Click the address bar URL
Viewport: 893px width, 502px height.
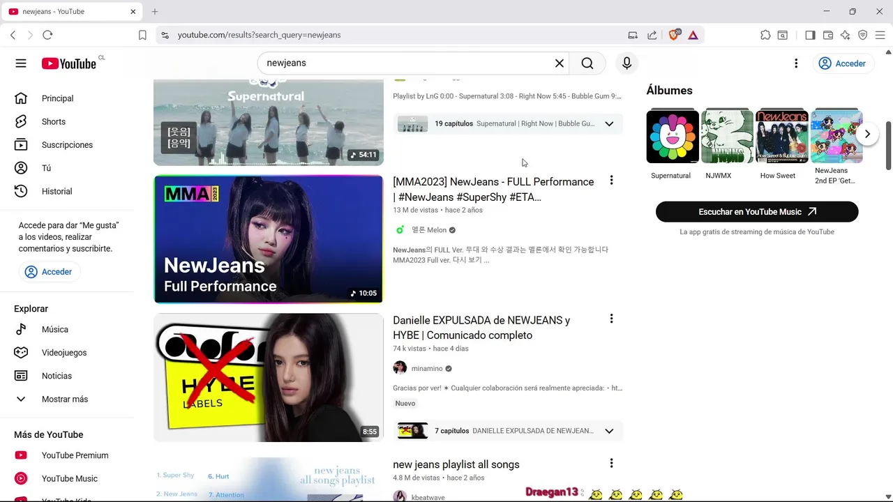click(x=259, y=35)
